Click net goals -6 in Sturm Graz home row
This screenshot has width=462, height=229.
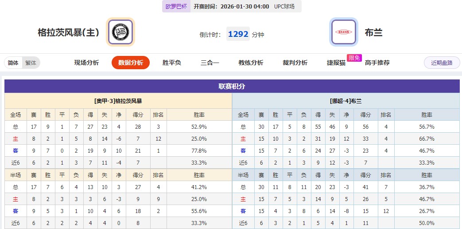(119, 139)
